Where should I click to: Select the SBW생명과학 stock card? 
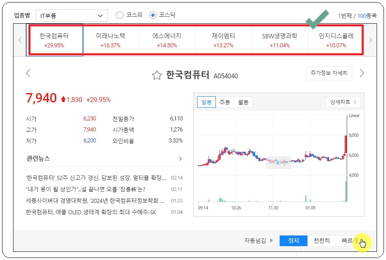tap(280, 40)
